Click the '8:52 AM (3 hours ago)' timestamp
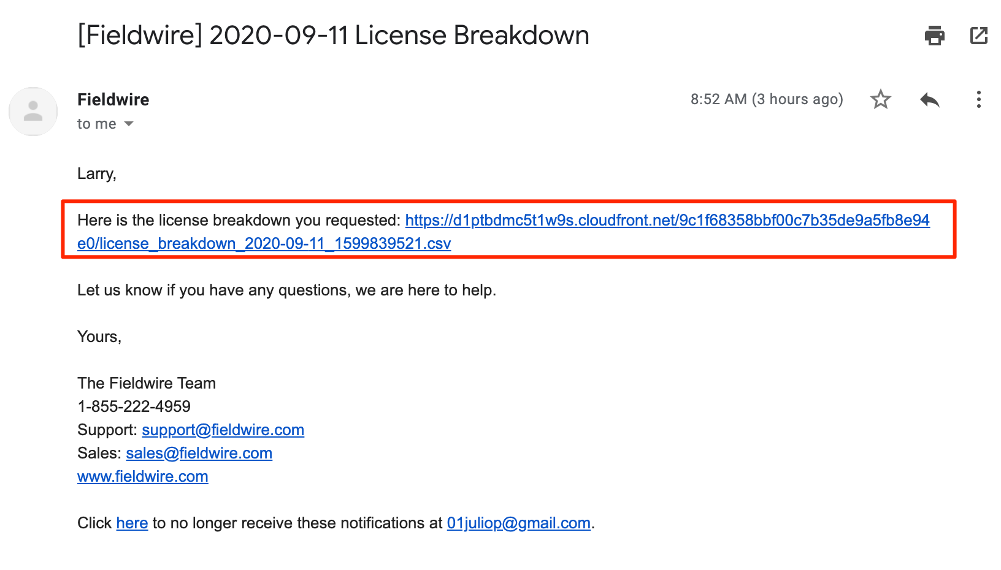 [x=767, y=99]
